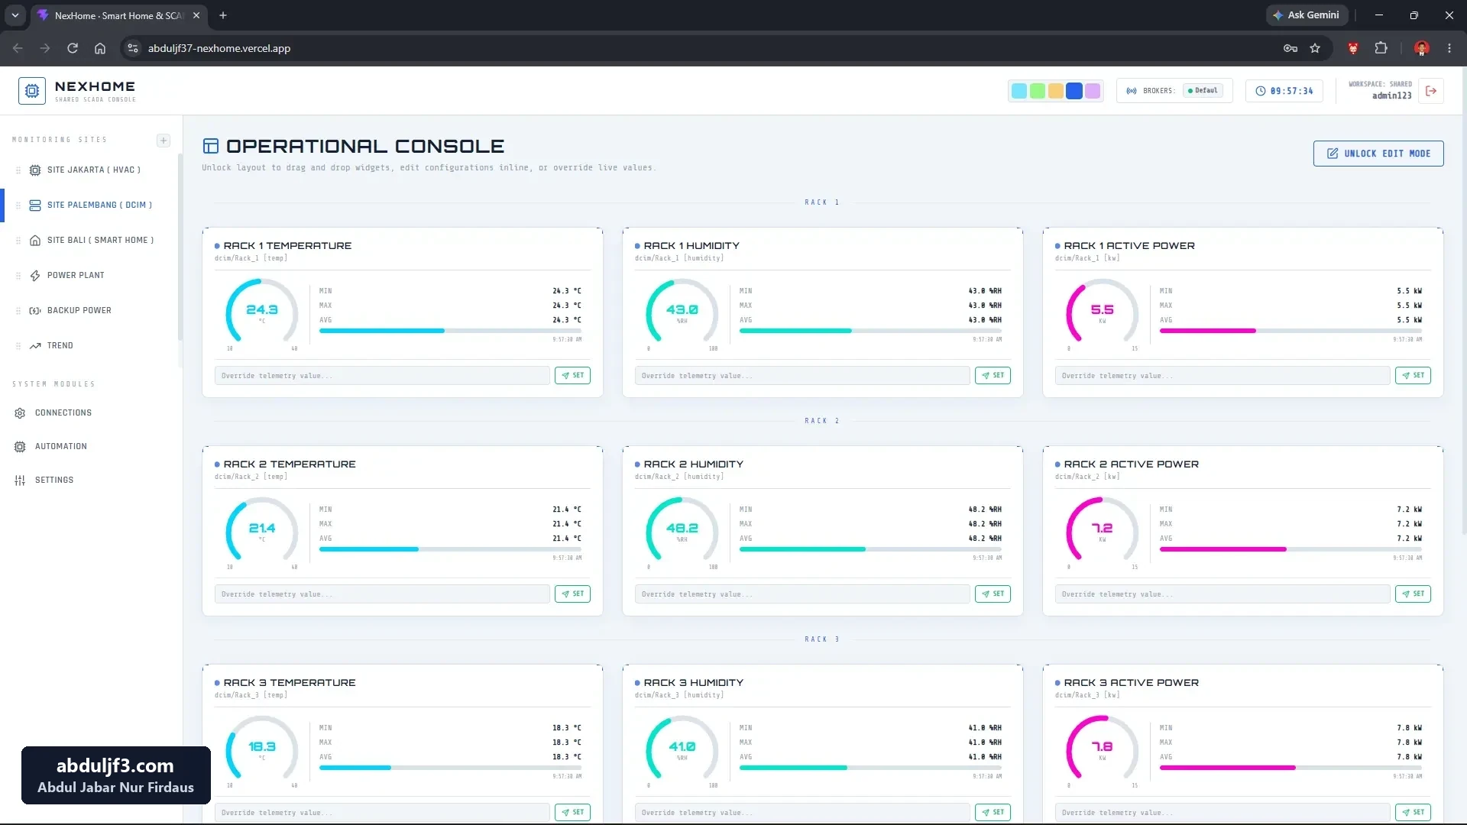The height and width of the screenshot is (825, 1467).
Task: Click the Site Palembang server icon
Action: tap(35, 205)
